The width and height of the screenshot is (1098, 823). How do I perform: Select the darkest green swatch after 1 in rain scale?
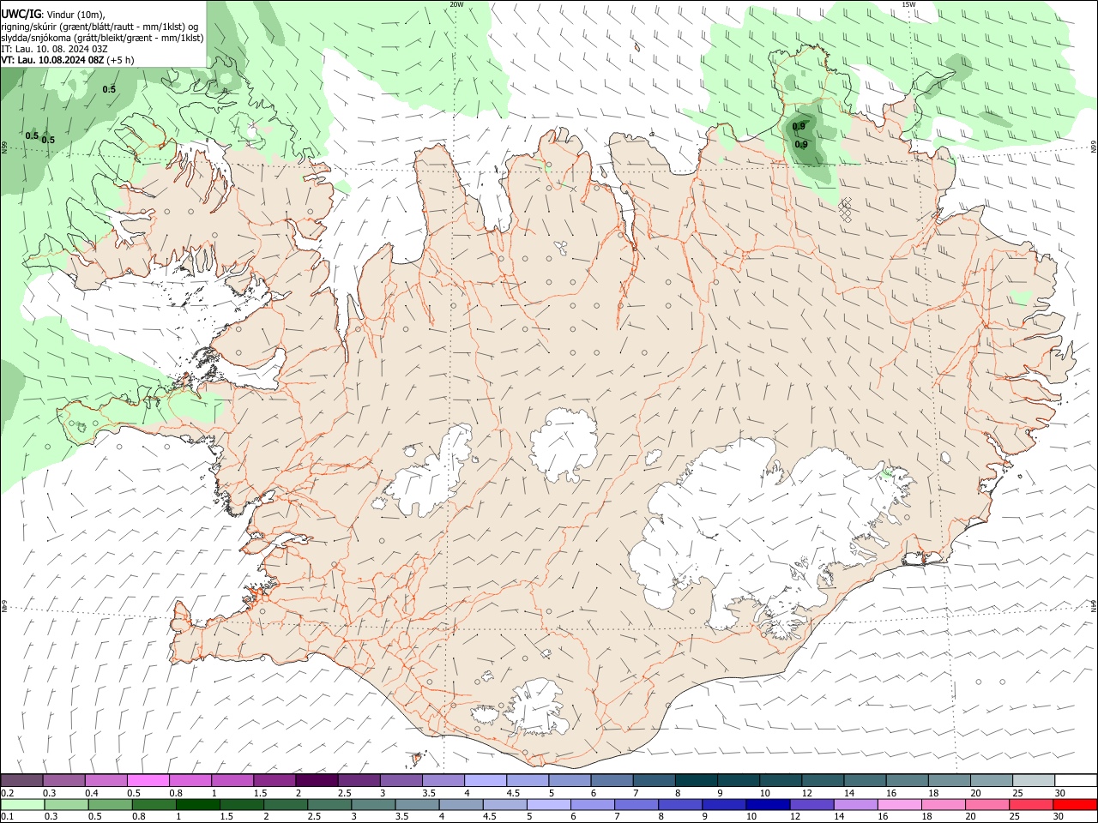pyautogui.click(x=198, y=804)
